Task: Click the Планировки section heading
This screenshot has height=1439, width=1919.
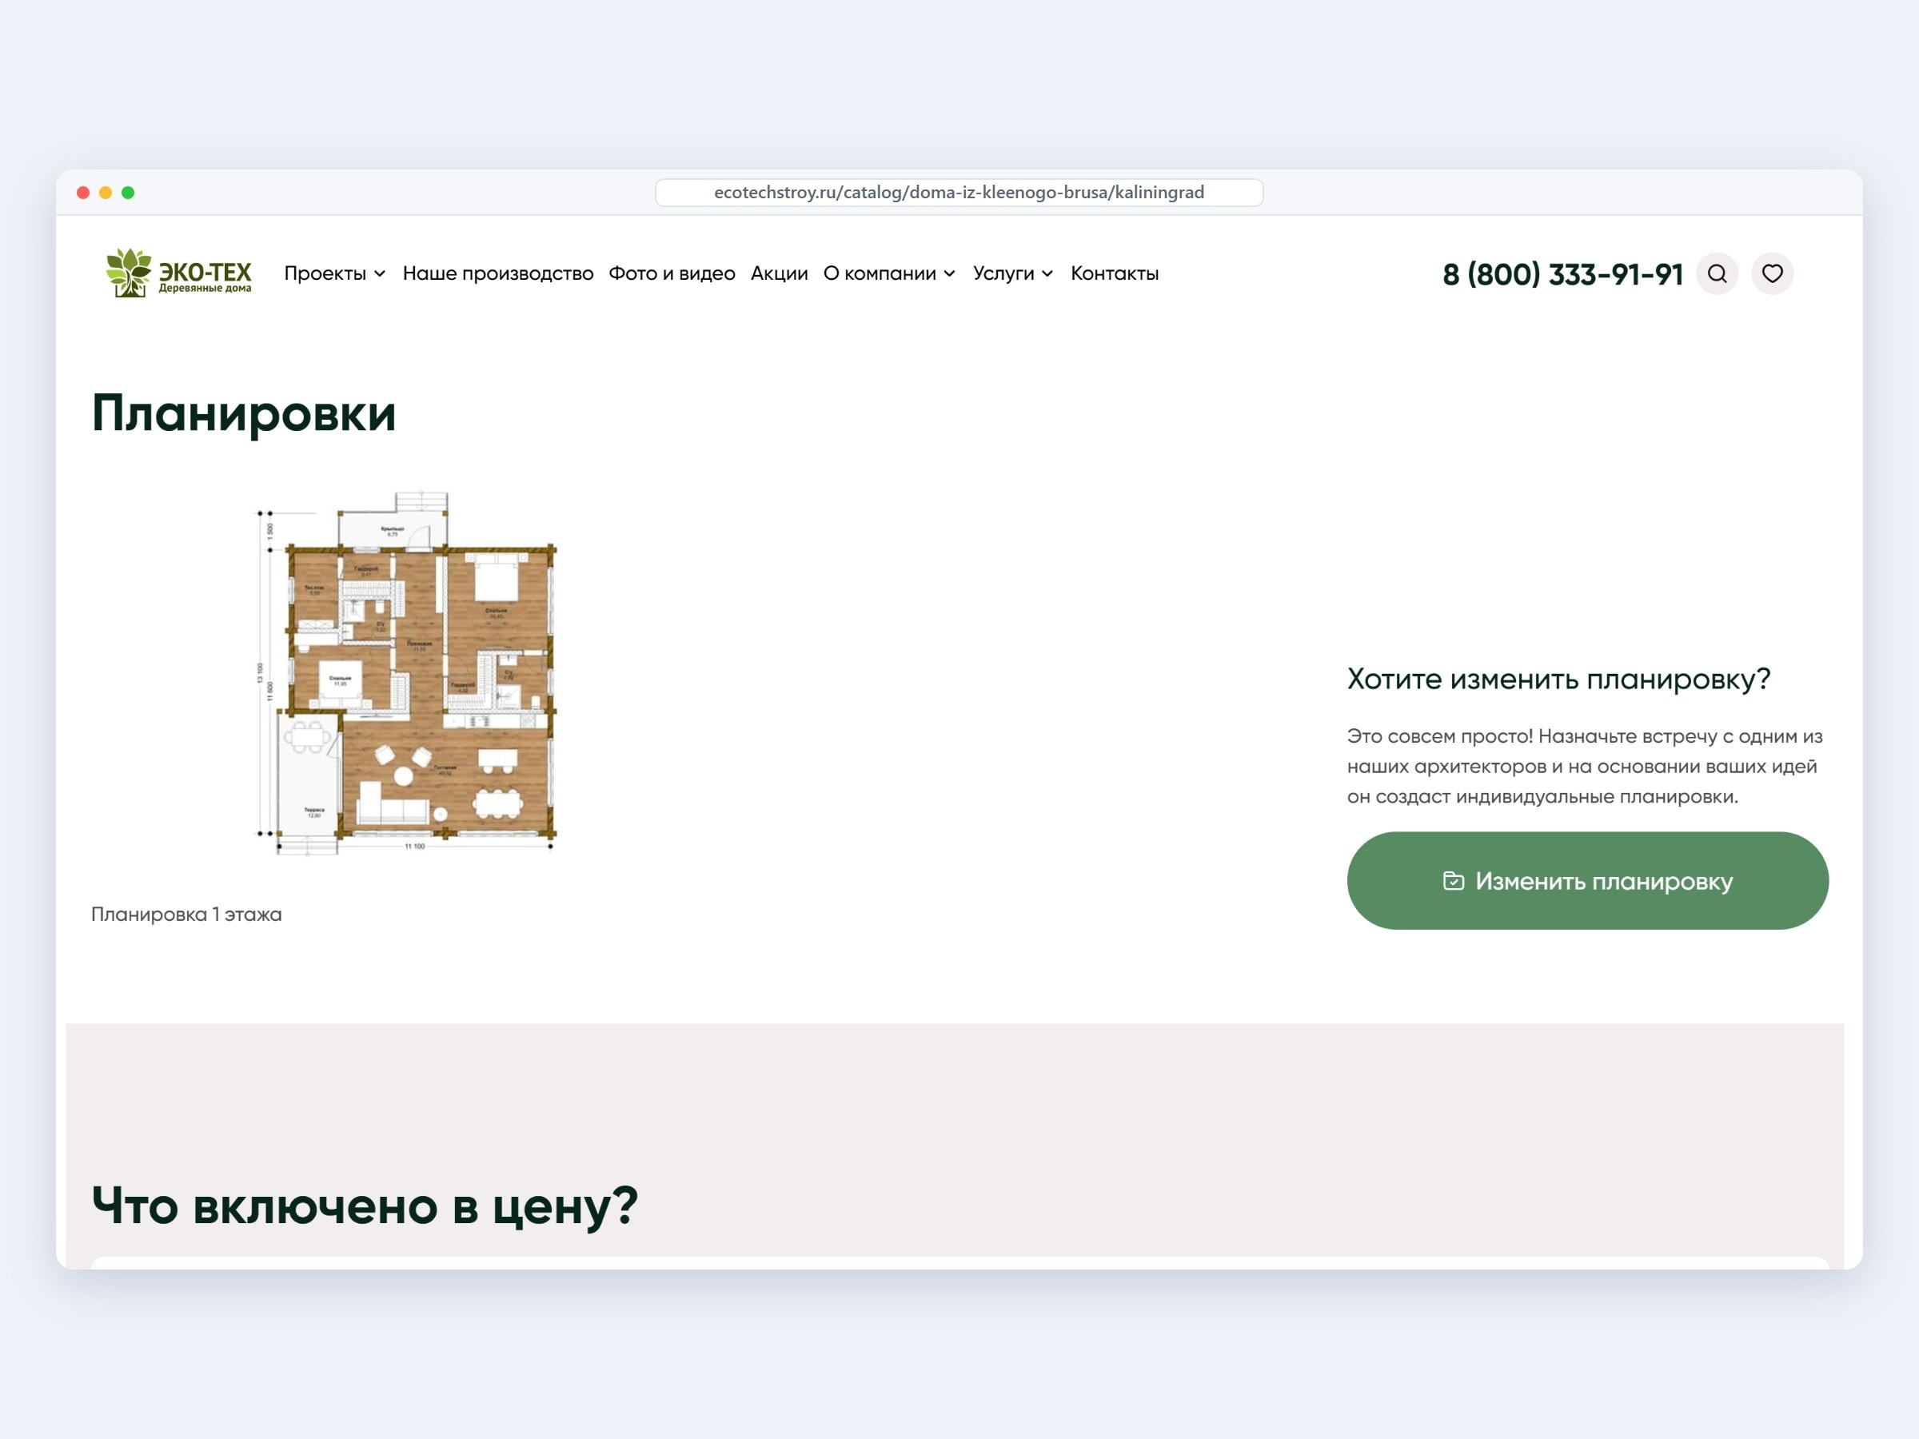Action: tap(244, 414)
